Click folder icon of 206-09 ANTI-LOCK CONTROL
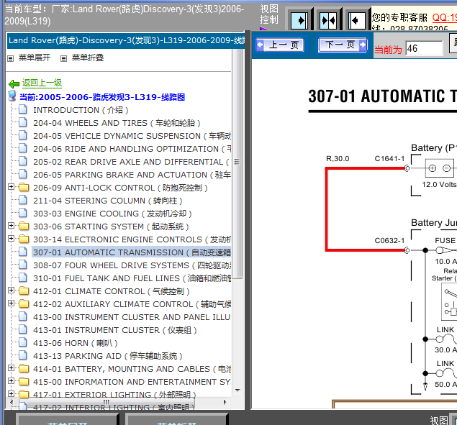The image size is (457, 425). [x=24, y=187]
